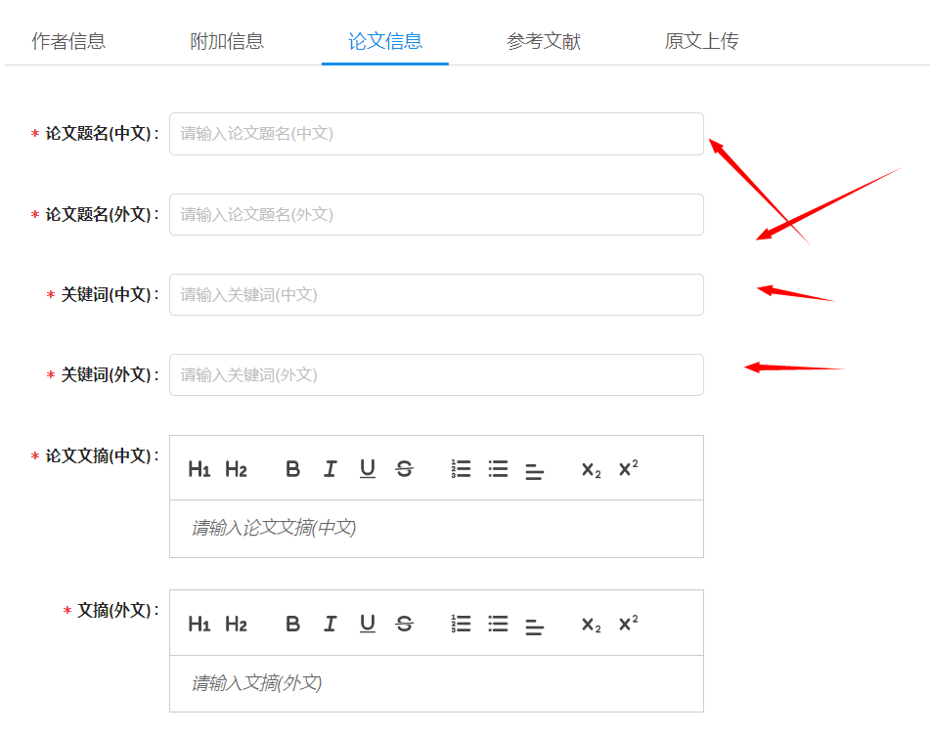Viewport: 930px width, 735px height.
Task: Apply subscript in Chinese abstract editor
Action: point(590,469)
